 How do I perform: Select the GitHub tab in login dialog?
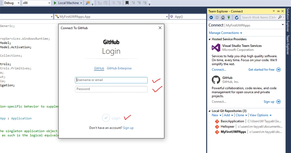tap(99, 68)
